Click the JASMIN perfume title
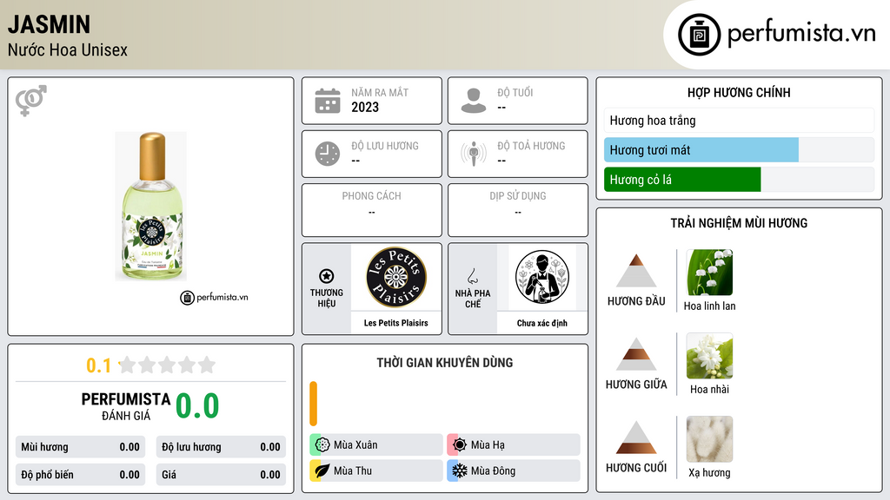The width and height of the screenshot is (890, 500). tap(49, 24)
